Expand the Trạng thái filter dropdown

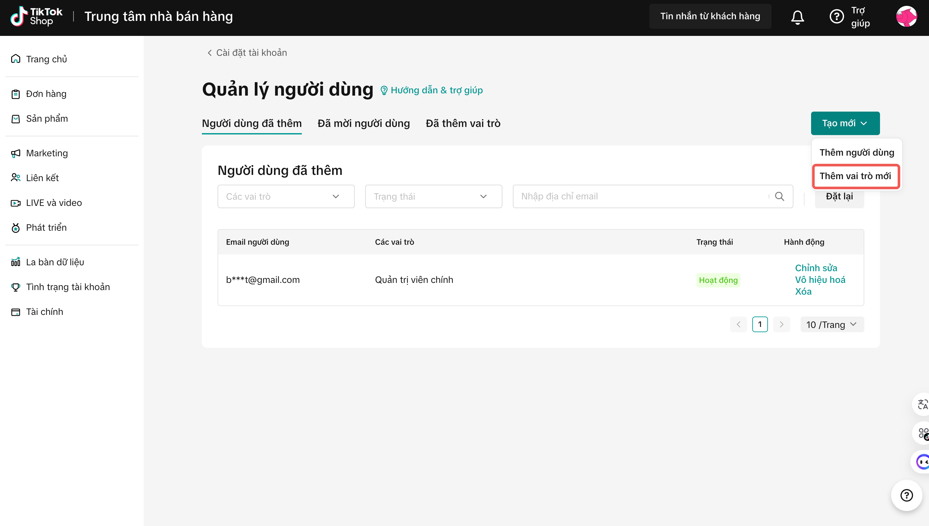point(433,196)
